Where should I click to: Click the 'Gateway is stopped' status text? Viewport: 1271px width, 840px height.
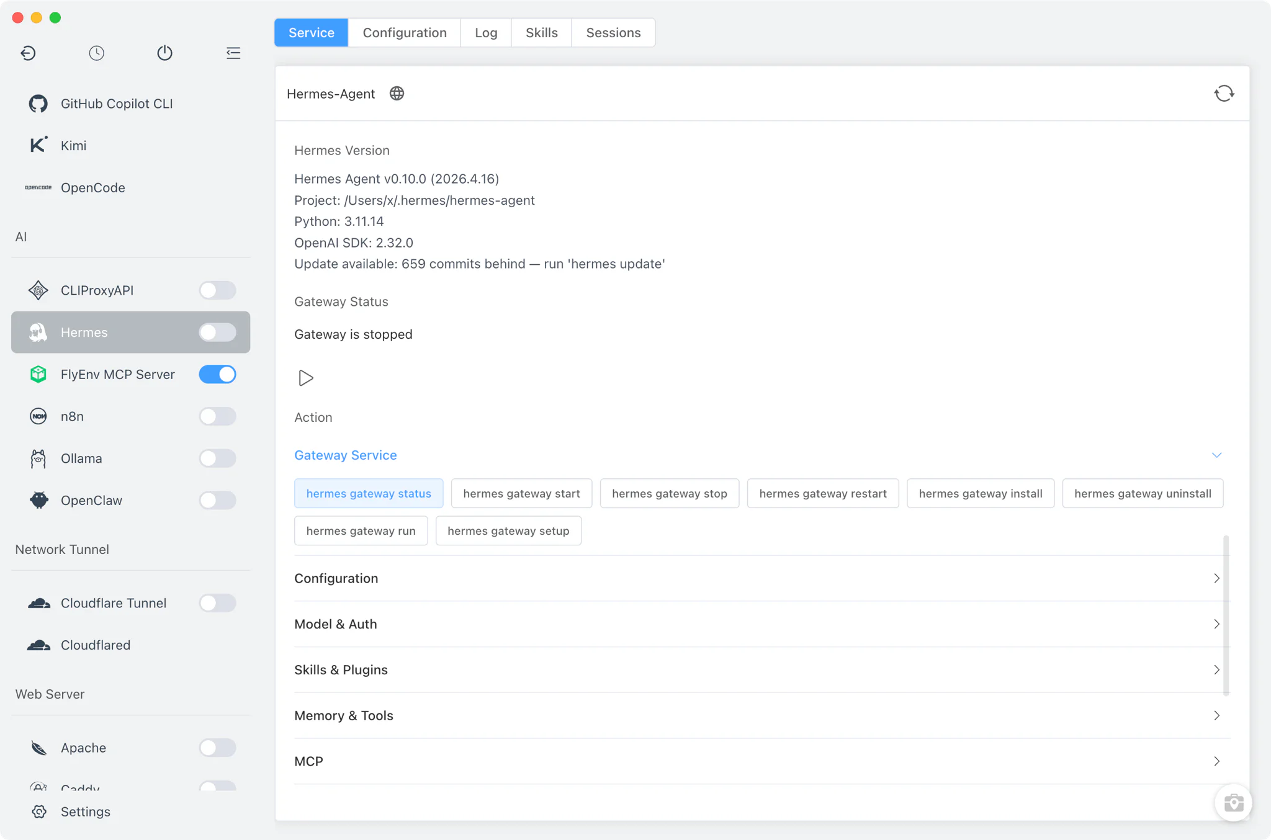[x=353, y=334]
